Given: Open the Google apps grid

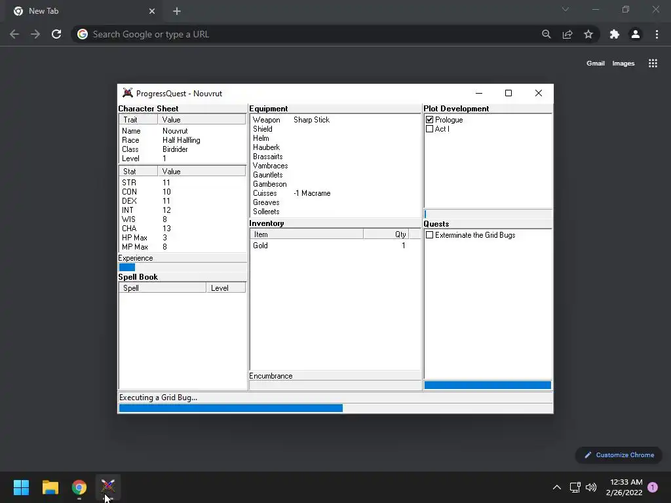Looking at the screenshot, I should coord(653,64).
